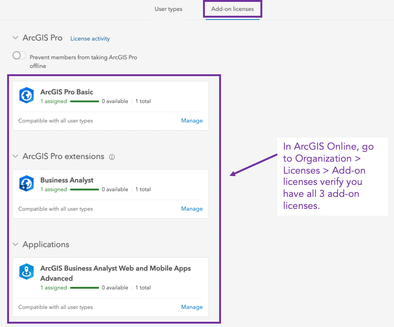Viewport: 394px width, 327px height.
Task: Toggle Prevent members from taking ArcGIS Pro offline
Action: click(19, 56)
